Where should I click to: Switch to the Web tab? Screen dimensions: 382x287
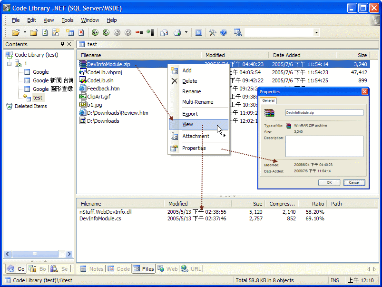pos(167,269)
